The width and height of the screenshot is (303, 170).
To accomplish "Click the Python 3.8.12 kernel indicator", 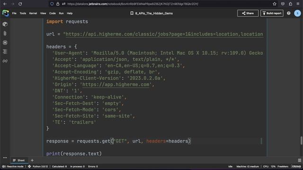I will pos(38,167).
